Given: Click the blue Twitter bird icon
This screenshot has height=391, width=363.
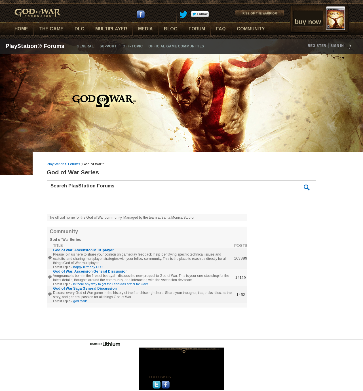Looking at the screenshot, I should (x=183, y=14).
